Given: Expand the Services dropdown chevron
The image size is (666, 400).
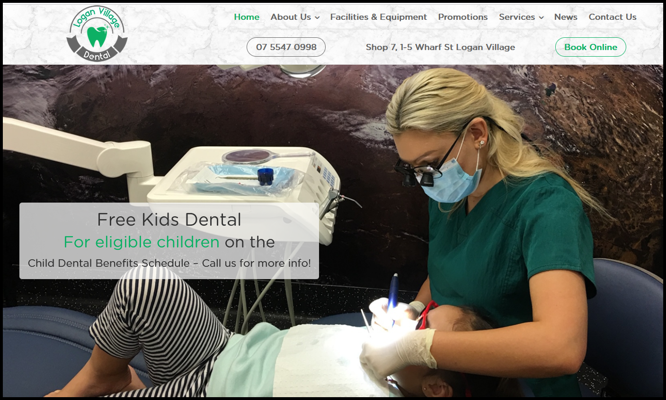Looking at the screenshot, I should click(541, 17).
